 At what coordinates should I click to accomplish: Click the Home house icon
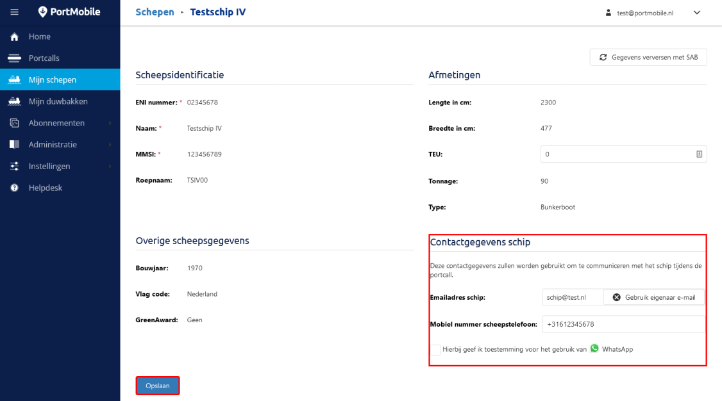point(14,37)
